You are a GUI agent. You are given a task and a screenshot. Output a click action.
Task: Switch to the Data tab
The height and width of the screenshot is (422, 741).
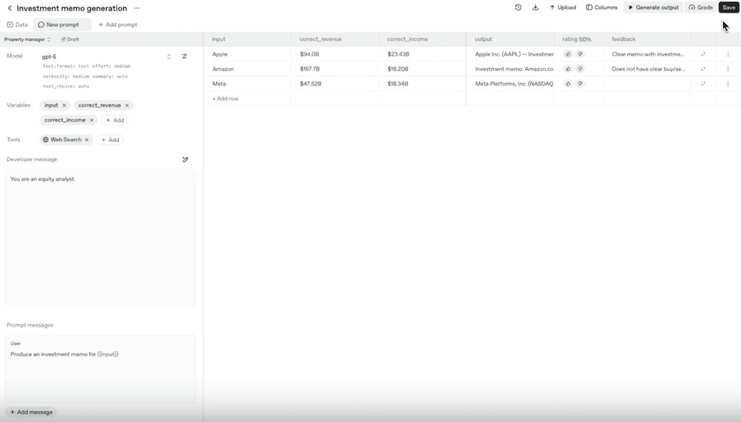18,25
